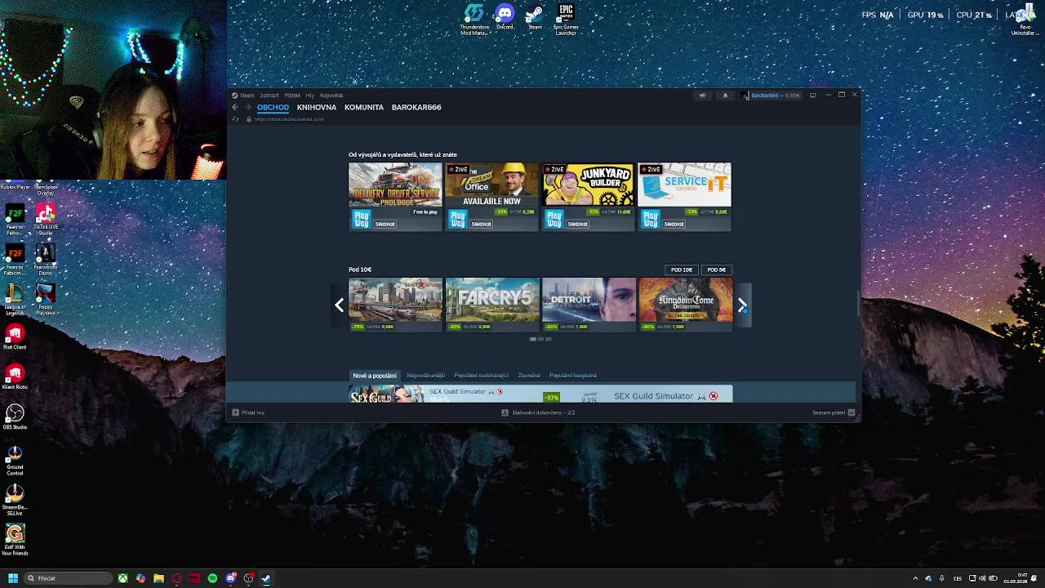Open TikTok LIVE Studio desktop icon
This screenshot has width=1045, height=588.
(46, 220)
